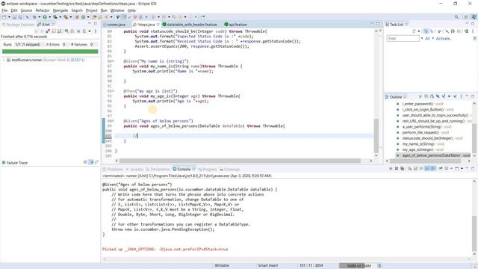Click the Search icon in the main toolbar

[456, 17]
